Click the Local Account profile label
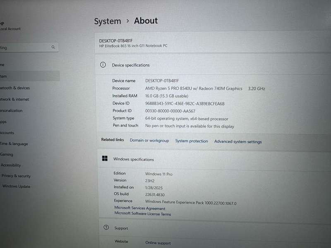Viewport: 331px width, 248px height. point(10,29)
